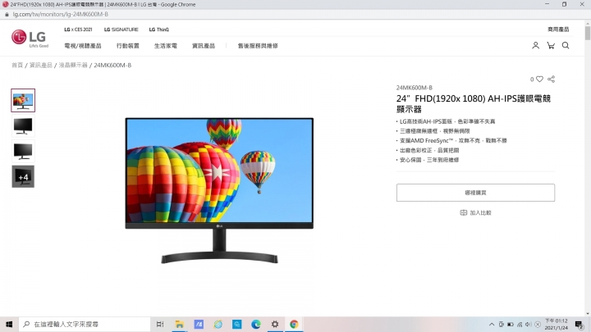Screen dimensions: 591x332
Task: Open the LG SIGNATURE link
Action: (121, 30)
